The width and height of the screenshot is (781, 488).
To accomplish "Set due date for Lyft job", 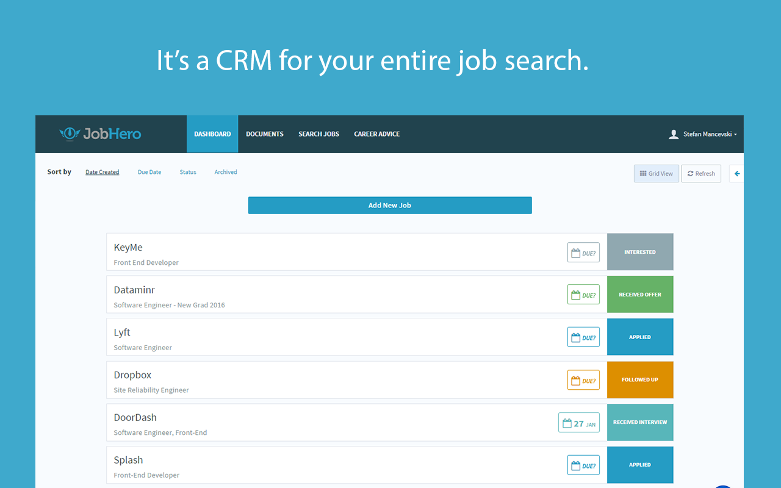I will 583,337.
